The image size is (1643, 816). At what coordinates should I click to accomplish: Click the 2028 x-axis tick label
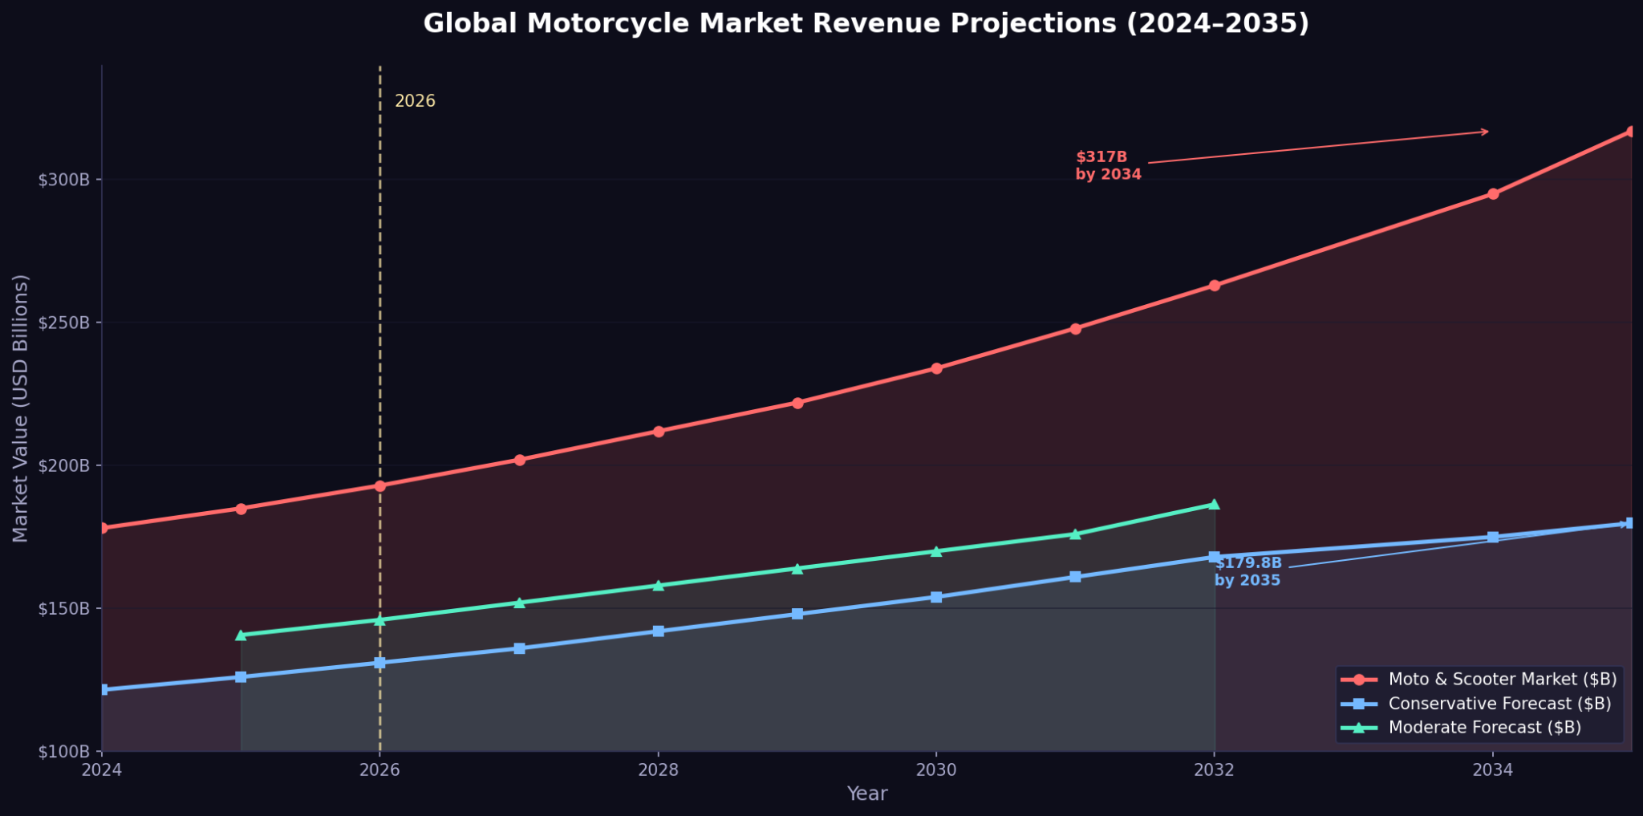coord(658,770)
